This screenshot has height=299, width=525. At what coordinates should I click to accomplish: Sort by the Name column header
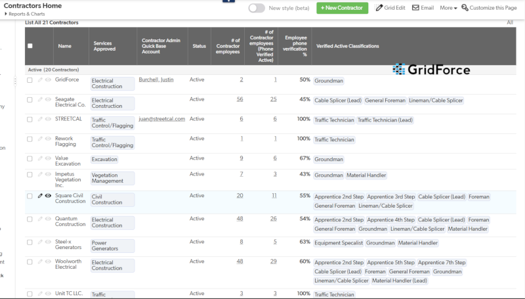coord(64,46)
